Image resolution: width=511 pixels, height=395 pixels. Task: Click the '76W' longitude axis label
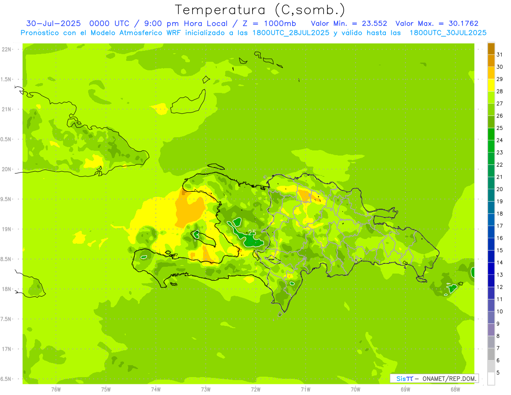pyautogui.click(x=56, y=389)
